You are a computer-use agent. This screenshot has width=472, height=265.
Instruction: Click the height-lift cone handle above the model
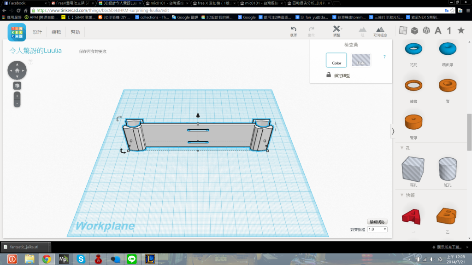(198, 115)
